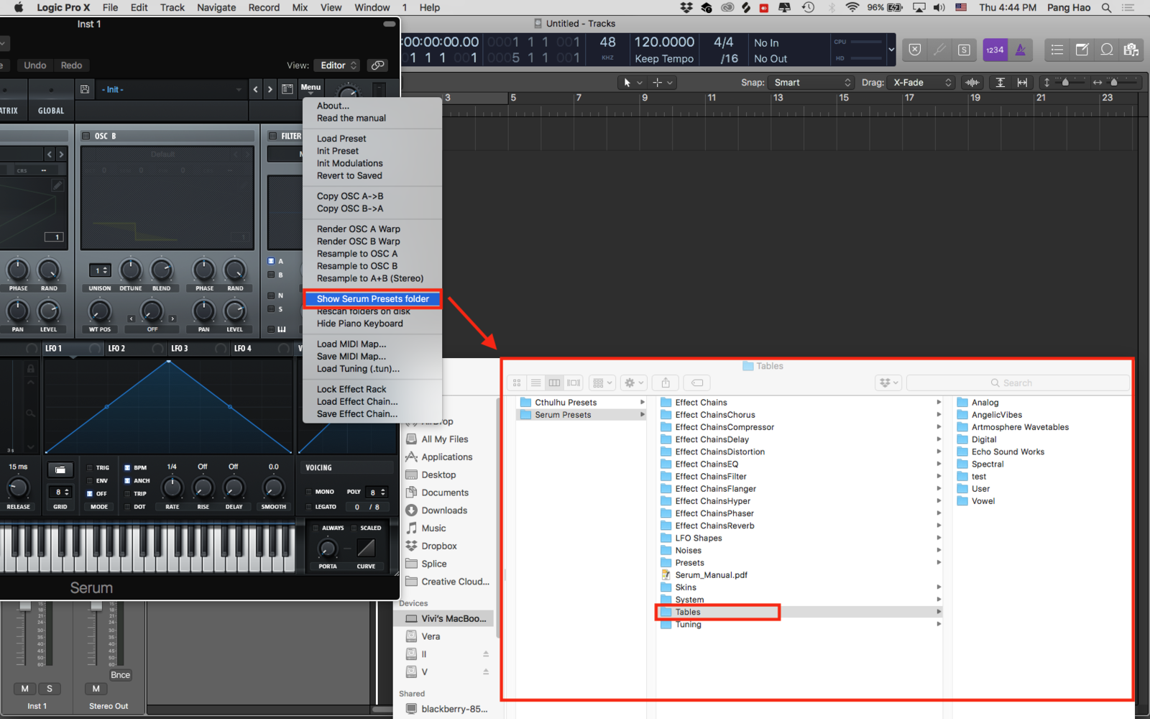The height and width of the screenshot is (719, 1150).
Task: Adjust vertical zoom slider in Logic
Action: (1067, 83)
